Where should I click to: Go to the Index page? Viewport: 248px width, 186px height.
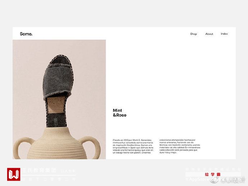(224, 34)
